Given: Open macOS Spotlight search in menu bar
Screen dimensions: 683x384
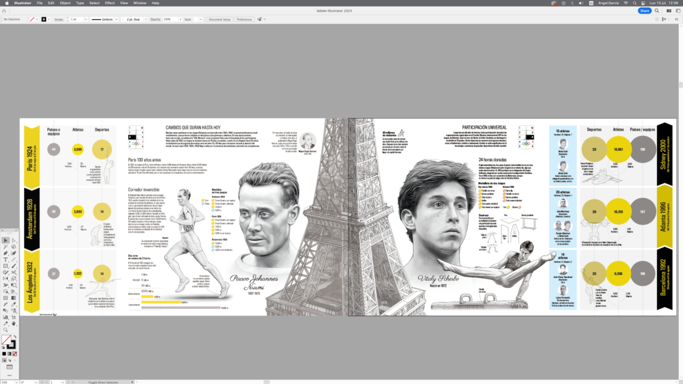Looking at the screenshot, I should (635, 3).
